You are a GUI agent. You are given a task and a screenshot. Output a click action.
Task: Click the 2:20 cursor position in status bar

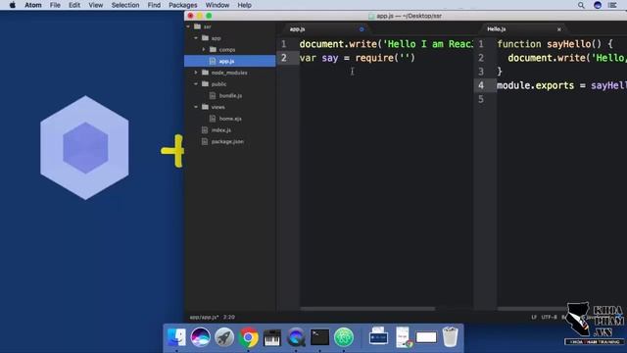tap(229, 317)
